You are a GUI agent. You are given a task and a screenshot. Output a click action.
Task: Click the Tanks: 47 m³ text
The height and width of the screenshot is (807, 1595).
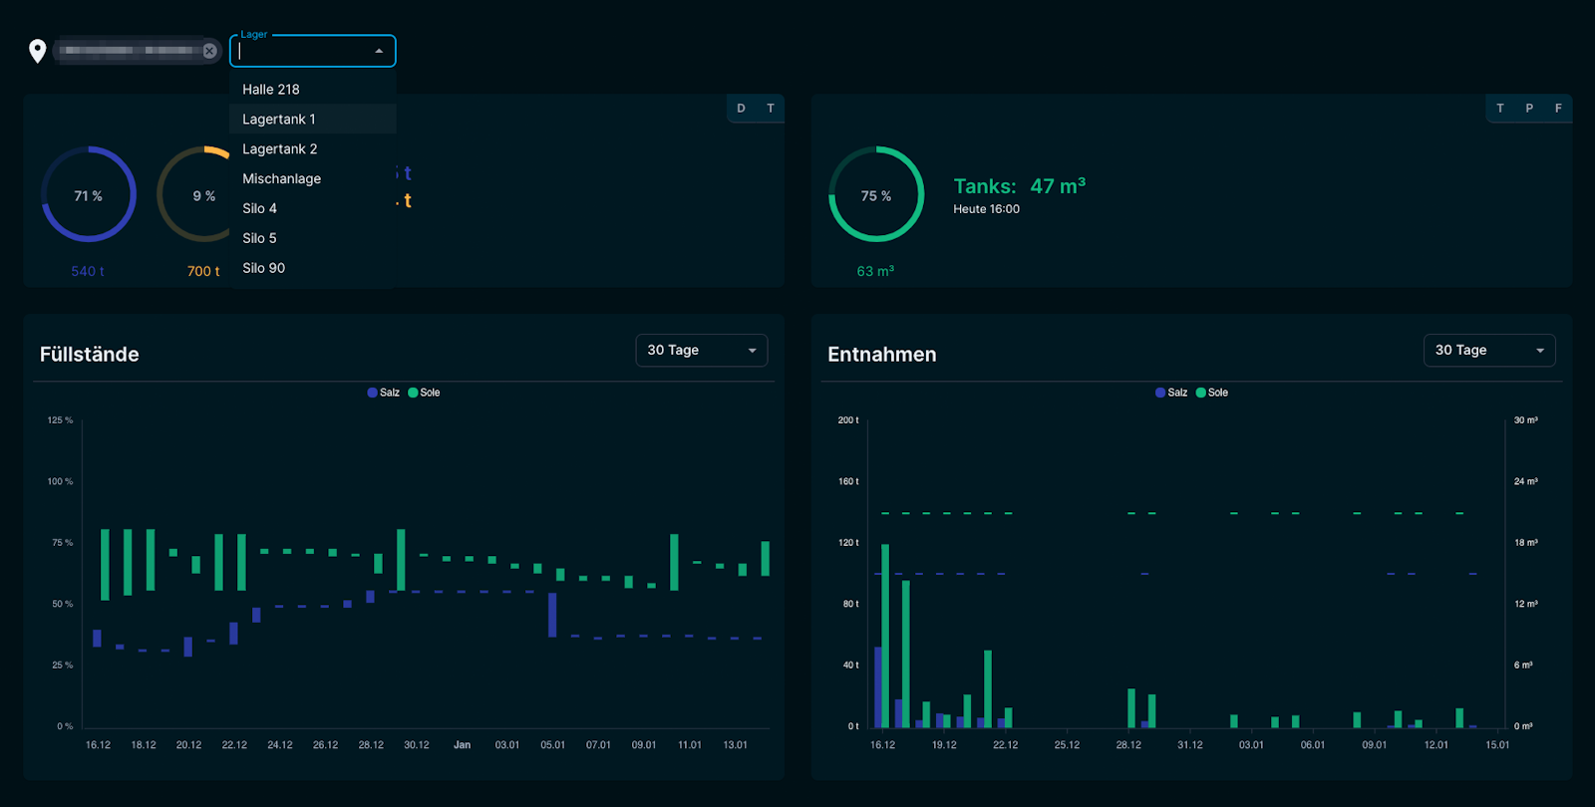click(x=1020, y=186)
